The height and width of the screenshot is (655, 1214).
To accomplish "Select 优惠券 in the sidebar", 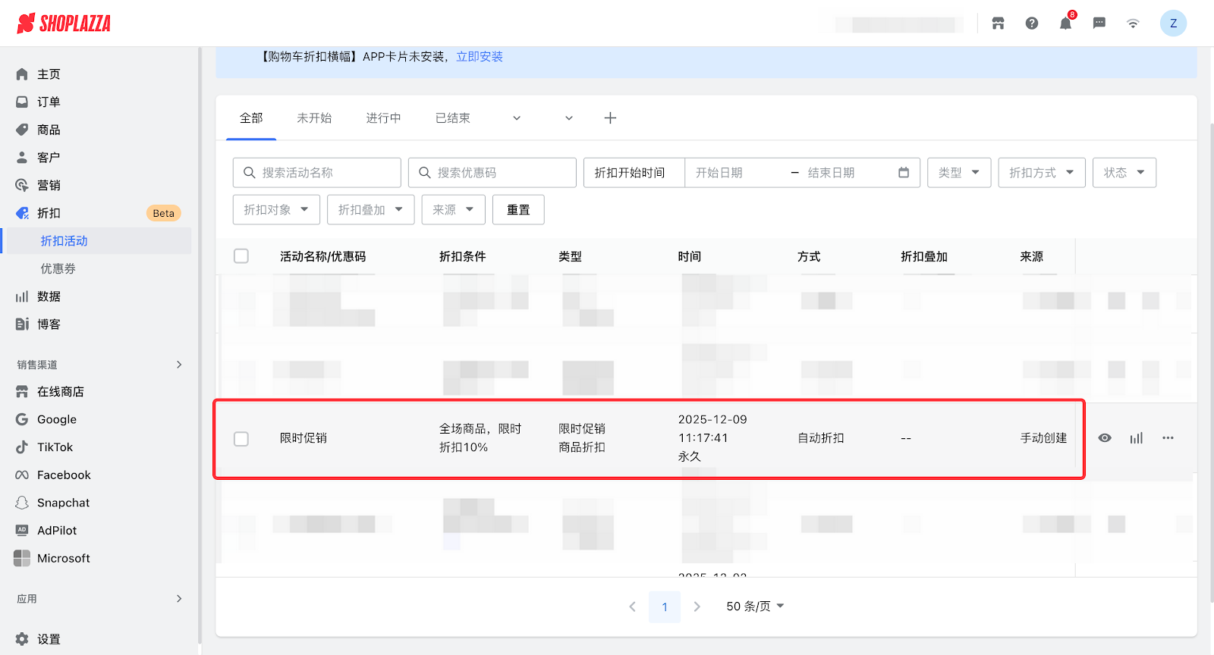I will tap(58, 269).
